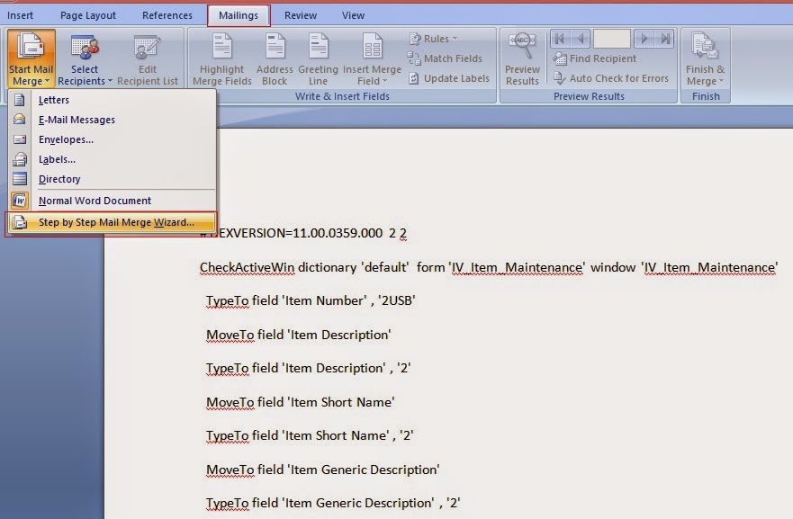Click Update Labels in the ribbon
The width and height of the screenshot is (793, 519).
[x=449, y=78]
